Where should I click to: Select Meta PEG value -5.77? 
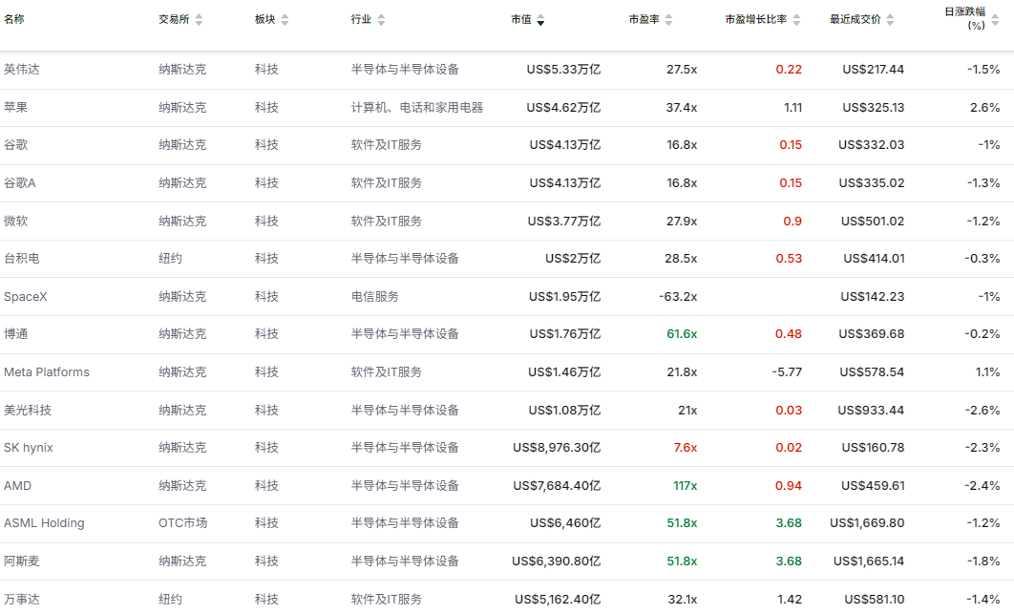[x=787, y=372]
